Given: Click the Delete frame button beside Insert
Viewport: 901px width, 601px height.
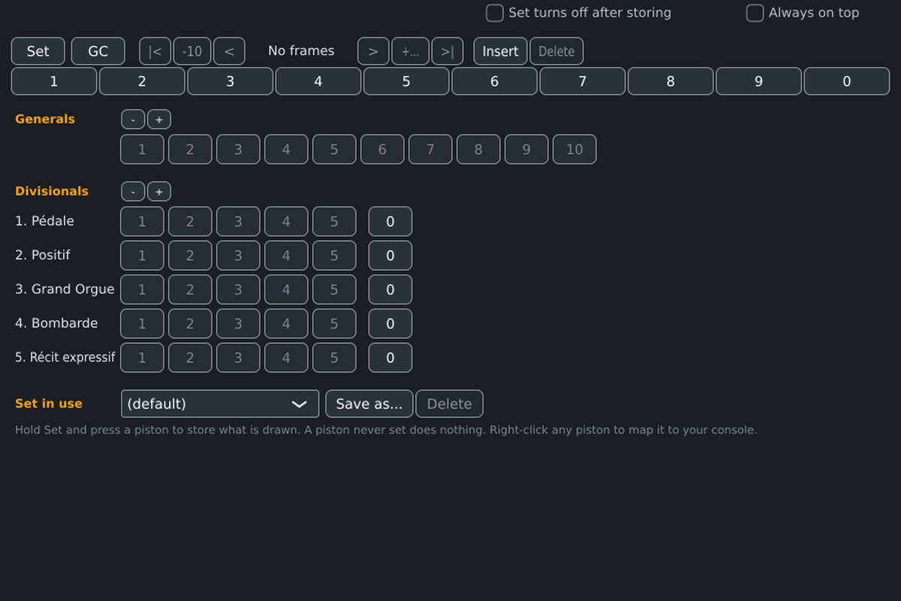Looking at the screenshot, I should tap(556, 51).
